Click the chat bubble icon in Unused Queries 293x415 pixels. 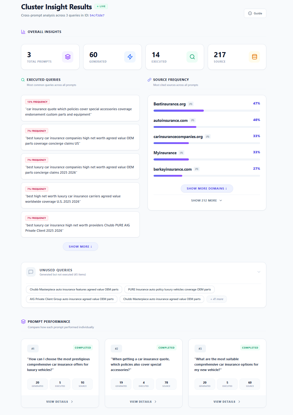[x=31, y=272]
